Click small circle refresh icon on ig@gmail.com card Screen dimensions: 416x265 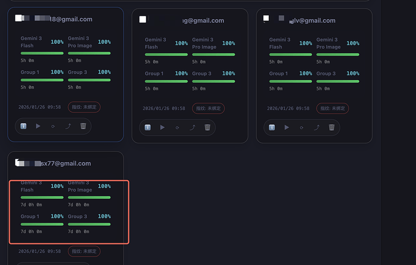tap(177, 128)
